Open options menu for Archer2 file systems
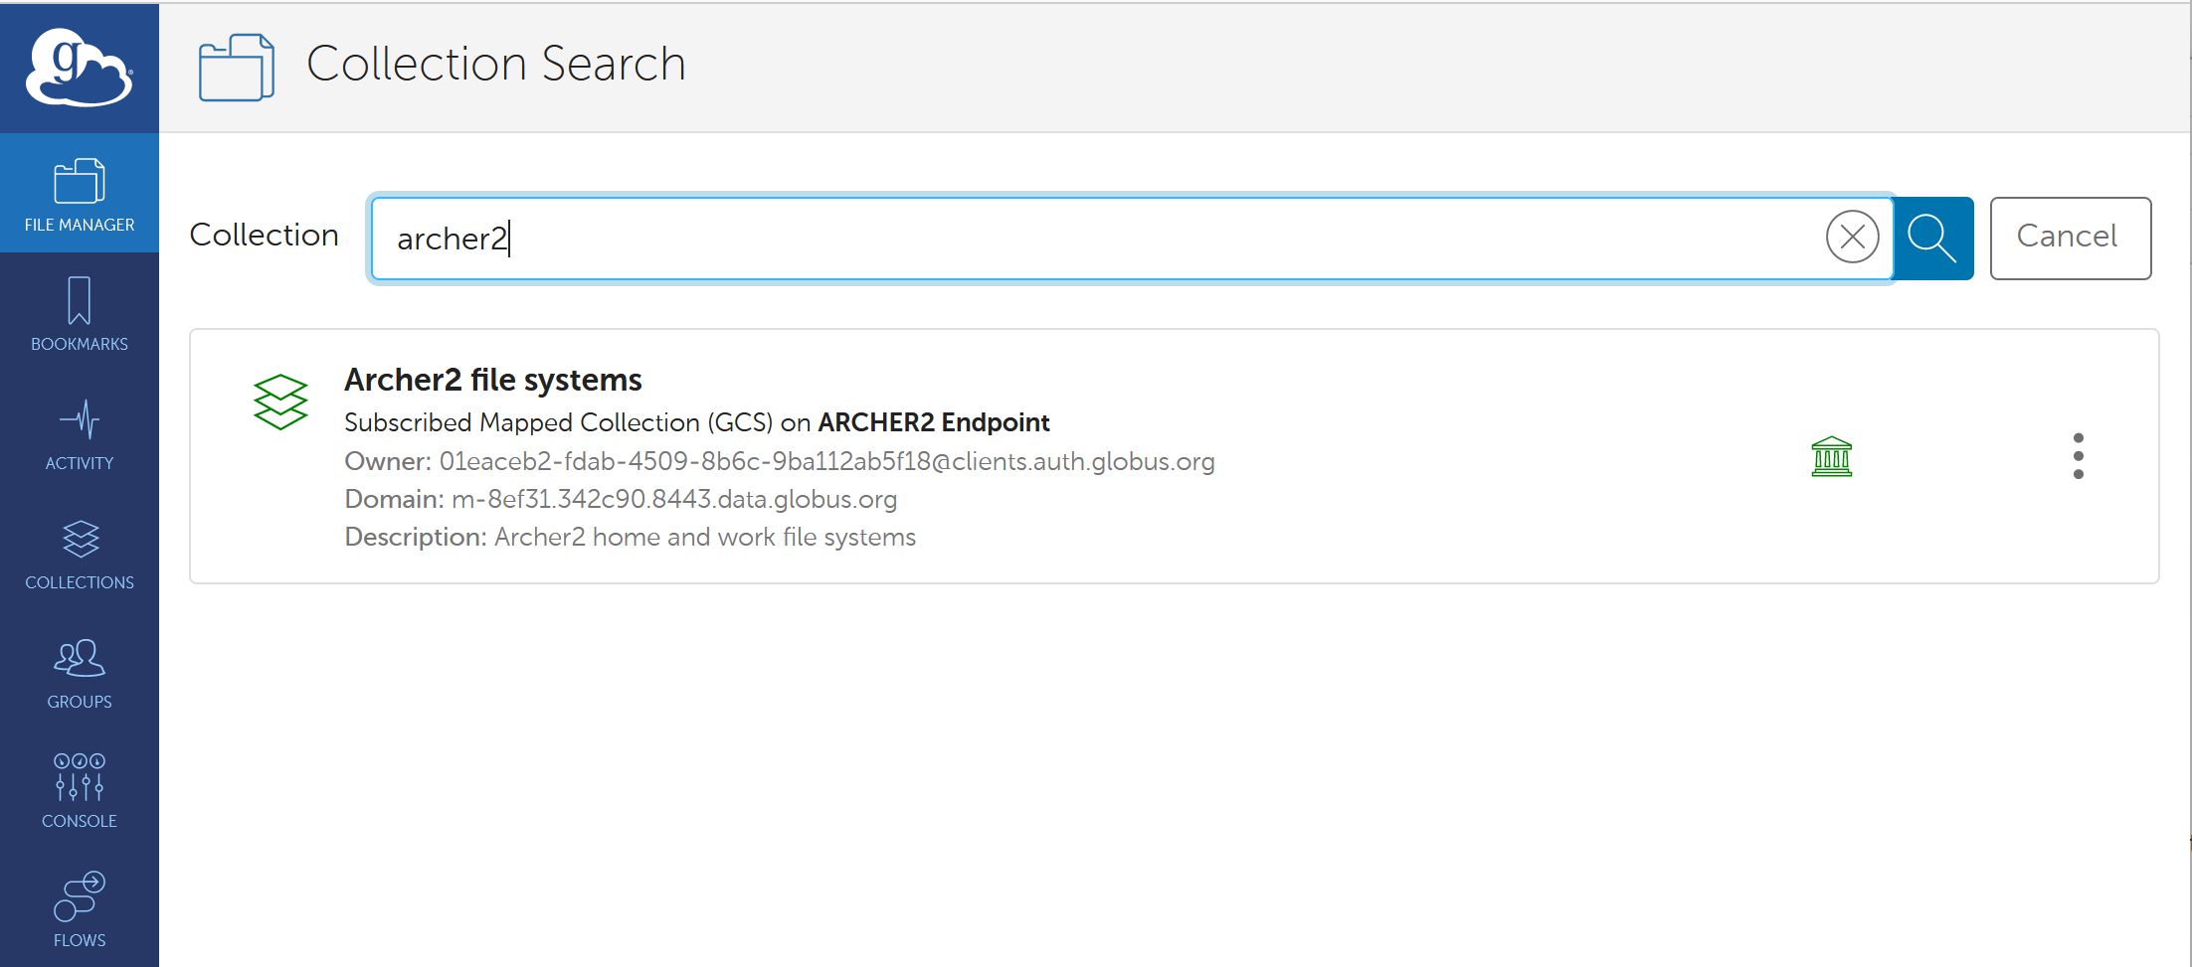 point(2078,456)
